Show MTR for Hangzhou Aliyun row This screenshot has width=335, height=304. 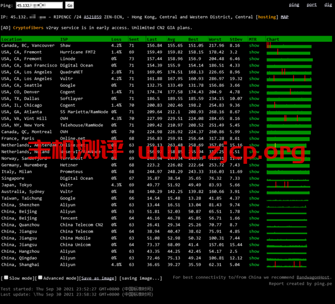click(254, 251)
